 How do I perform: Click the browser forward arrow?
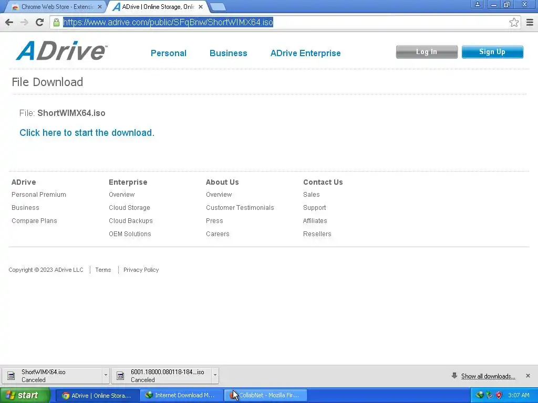pos(24,23)
